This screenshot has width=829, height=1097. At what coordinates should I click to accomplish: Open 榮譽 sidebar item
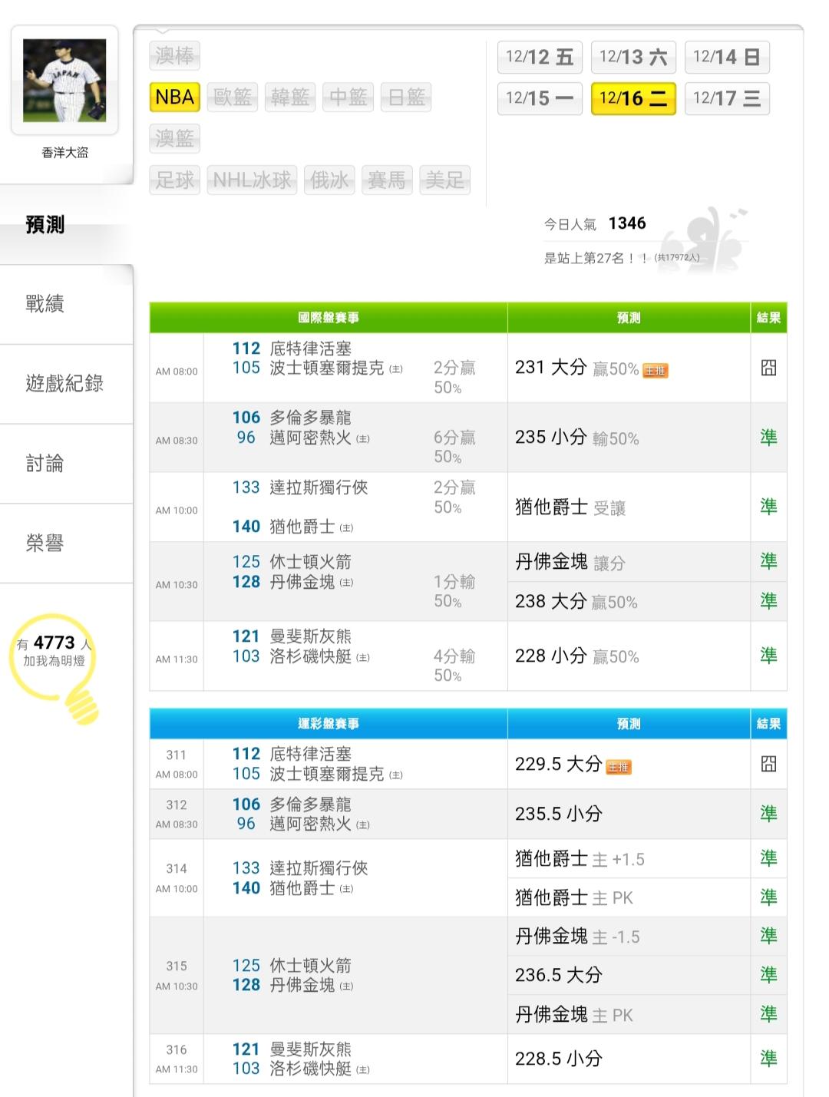click(45, 544)
